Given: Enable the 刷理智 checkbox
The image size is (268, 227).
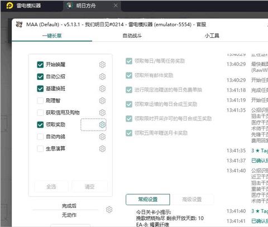Looking at the screenshot, I should 40,100.
